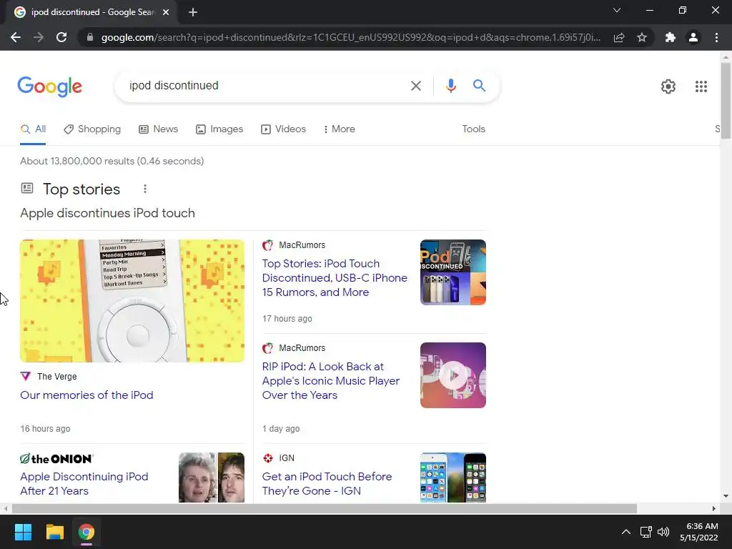732x549 pixels.
Task: Open 'Apple Discontinuing iPod After 21 Years'
Action: click(x=84, y=484)
